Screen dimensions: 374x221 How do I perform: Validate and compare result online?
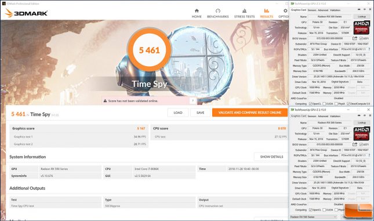click(250, 113)
